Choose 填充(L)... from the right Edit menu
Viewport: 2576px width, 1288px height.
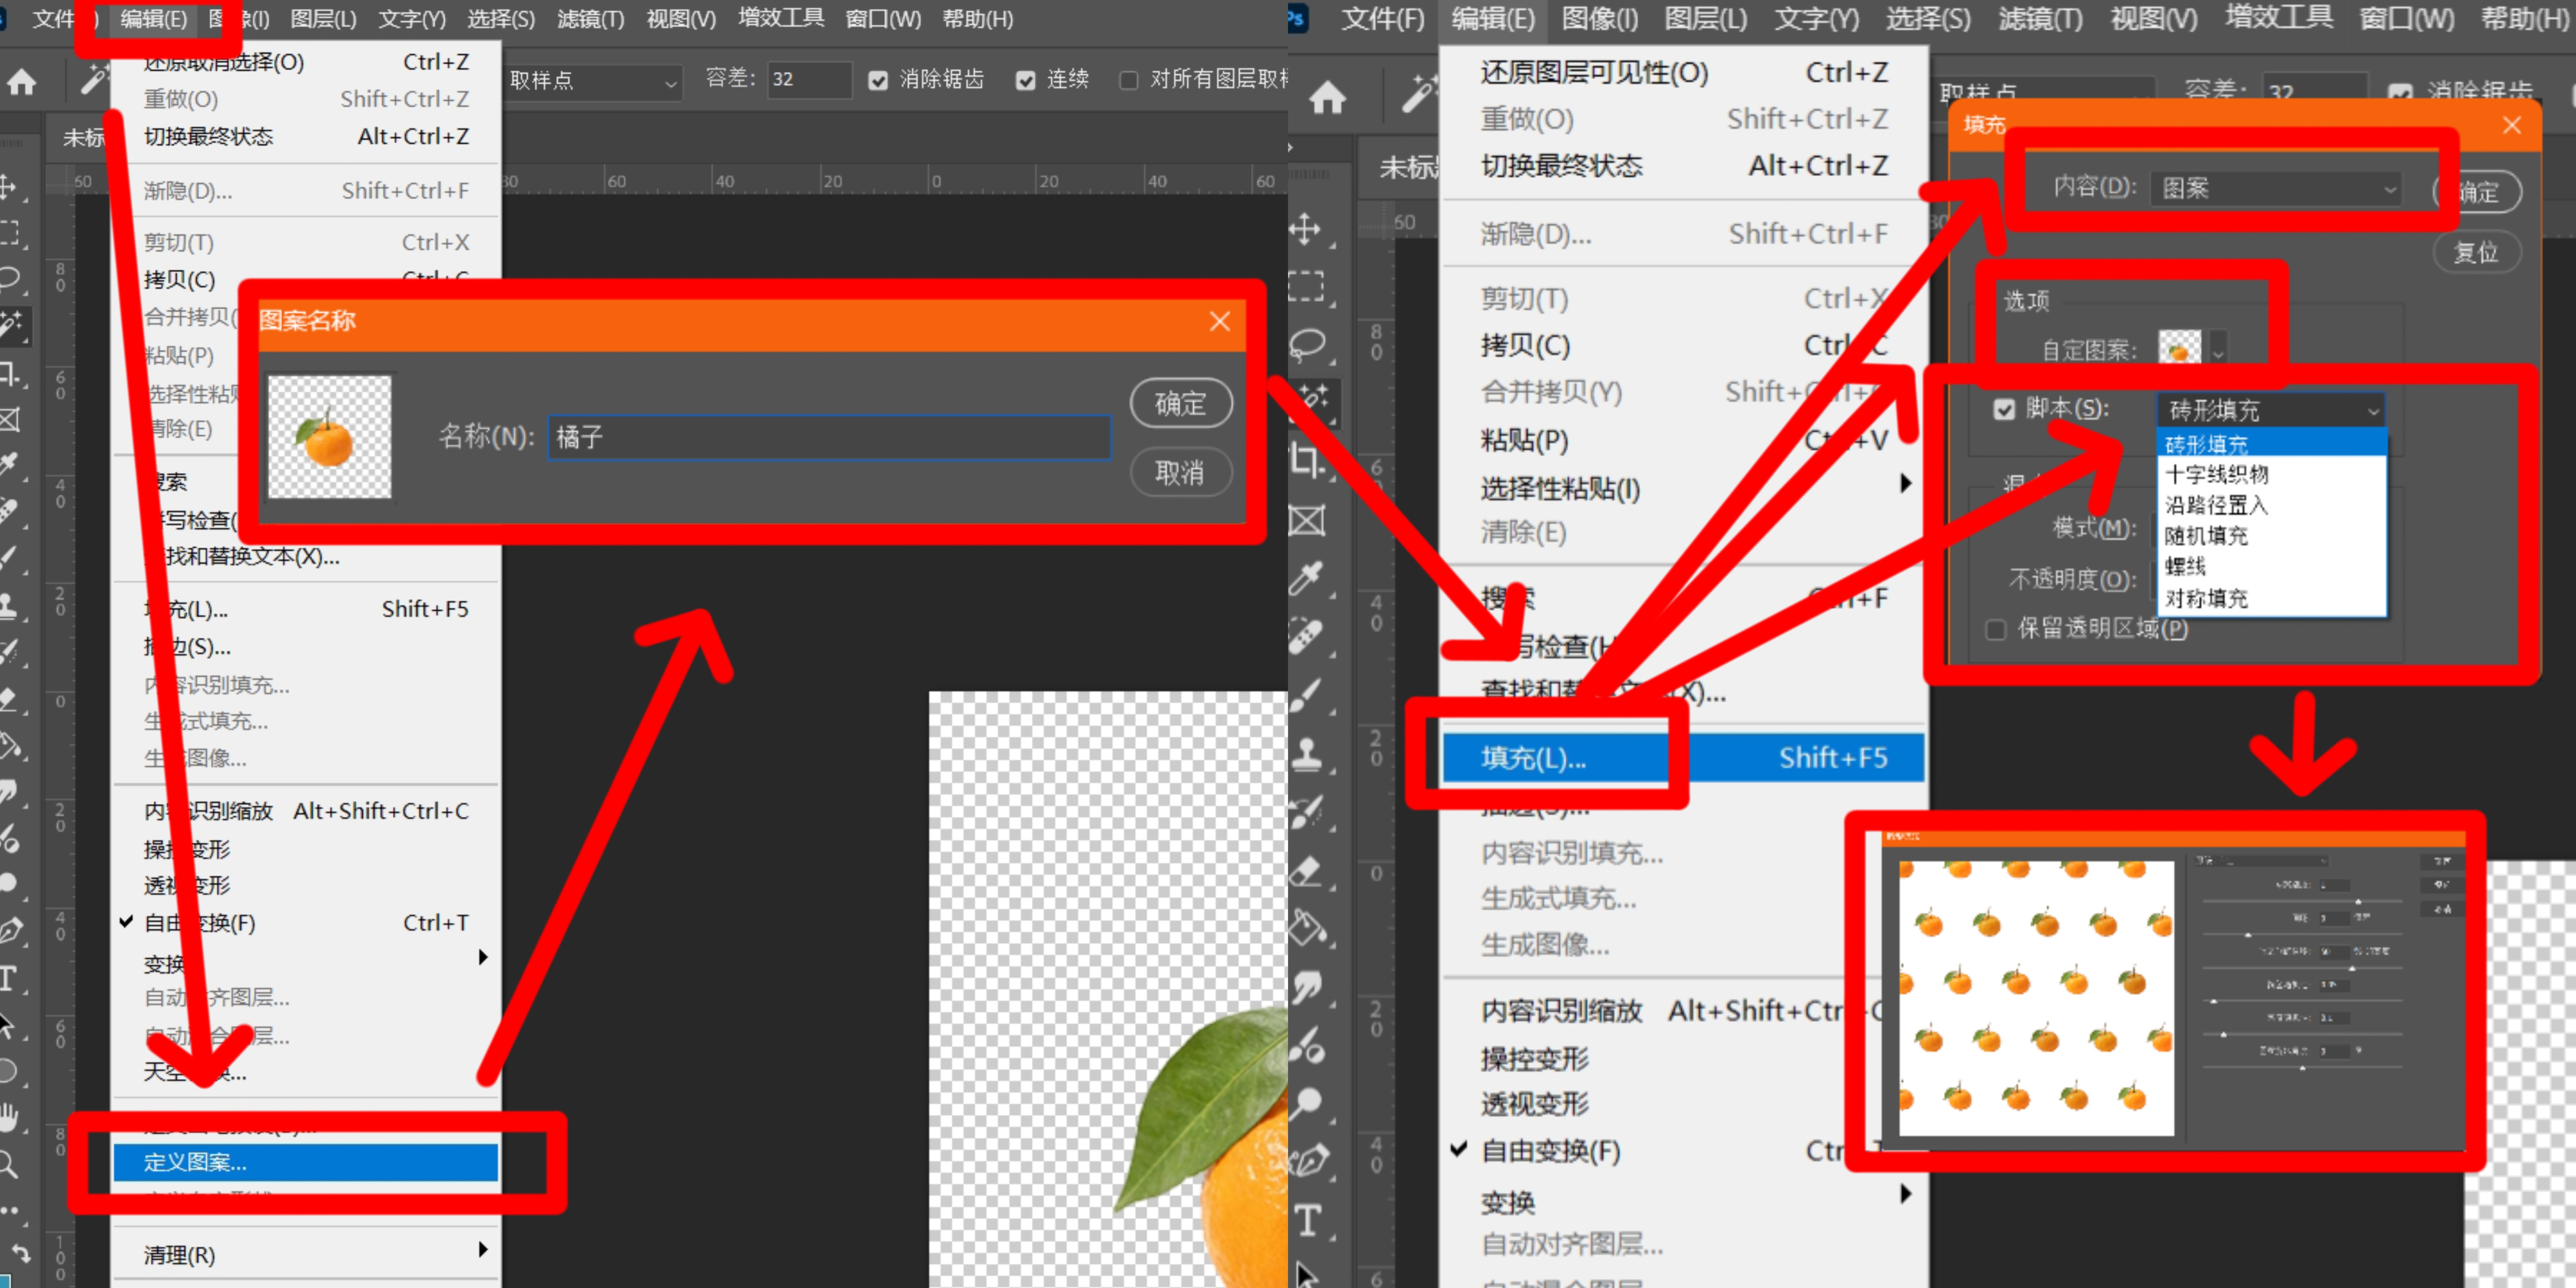pyautogui.click(x=1683, y=758)
